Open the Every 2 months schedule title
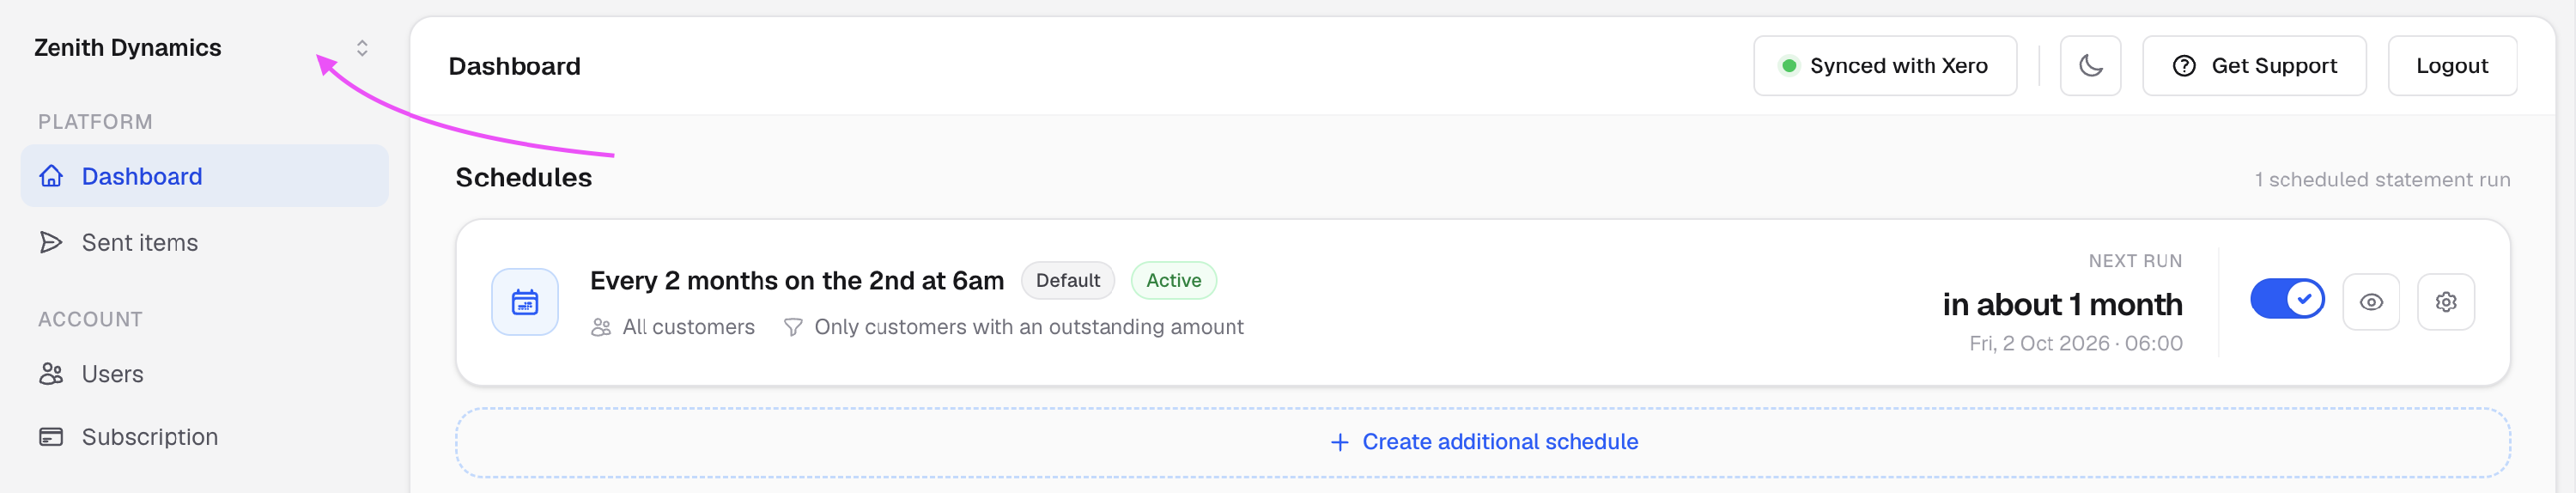This screenshot has height=493, width=2576. [796, 281]
